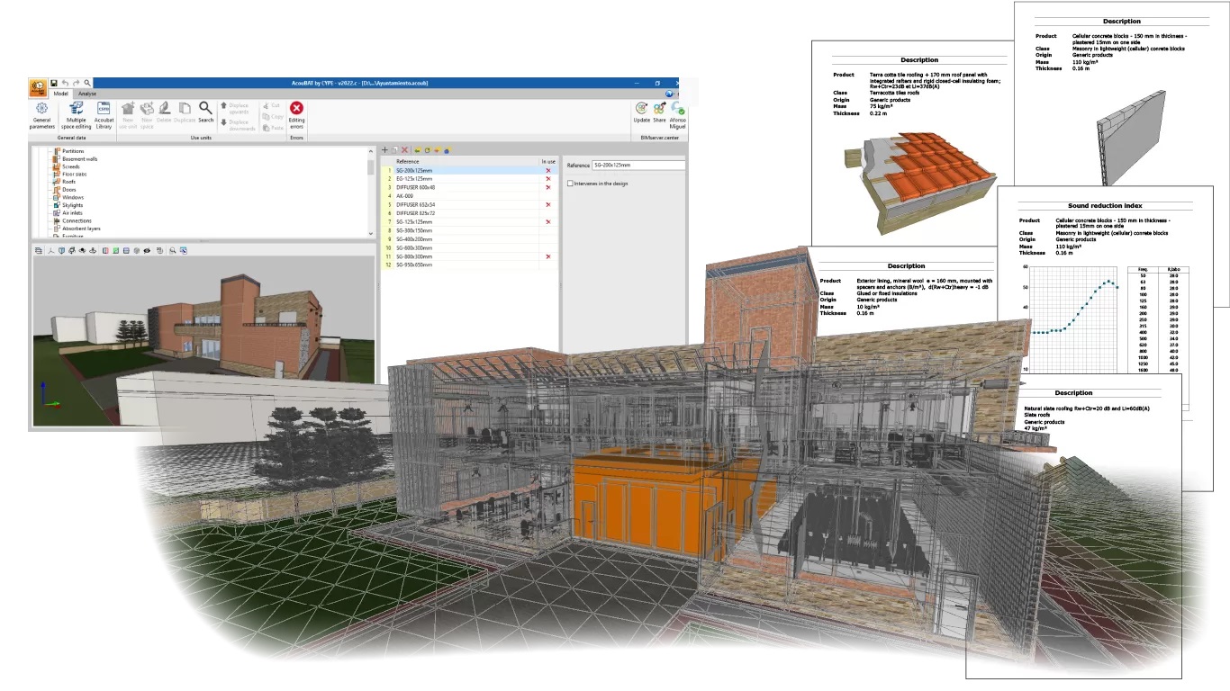Image resolution: width=1230 pixels, height=691 pixels.
Task: Select row SG-800x300mm in the list
Action: (x=469, y=256)
